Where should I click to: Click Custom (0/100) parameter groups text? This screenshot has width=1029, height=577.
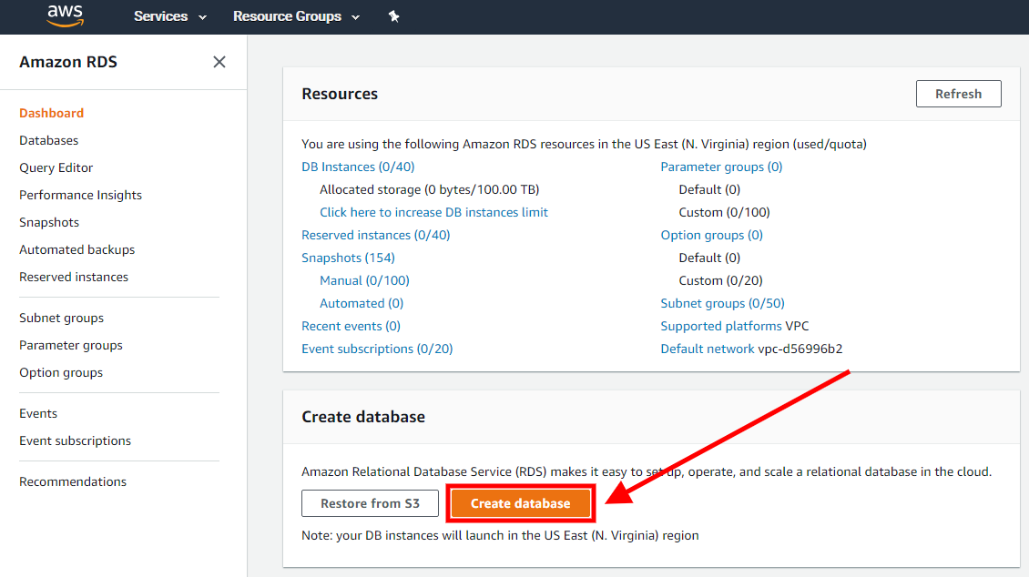coord(724,212)
